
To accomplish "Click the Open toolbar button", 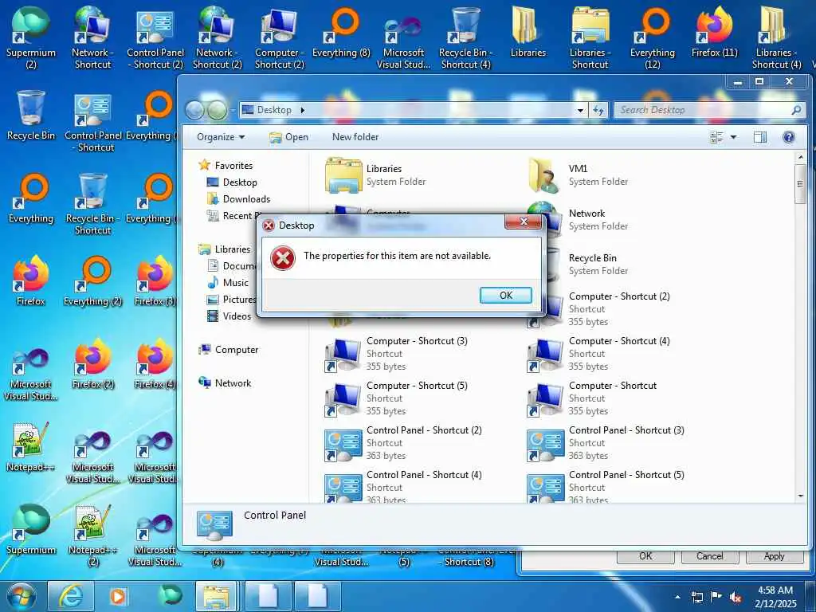I will tap(288, 137).
